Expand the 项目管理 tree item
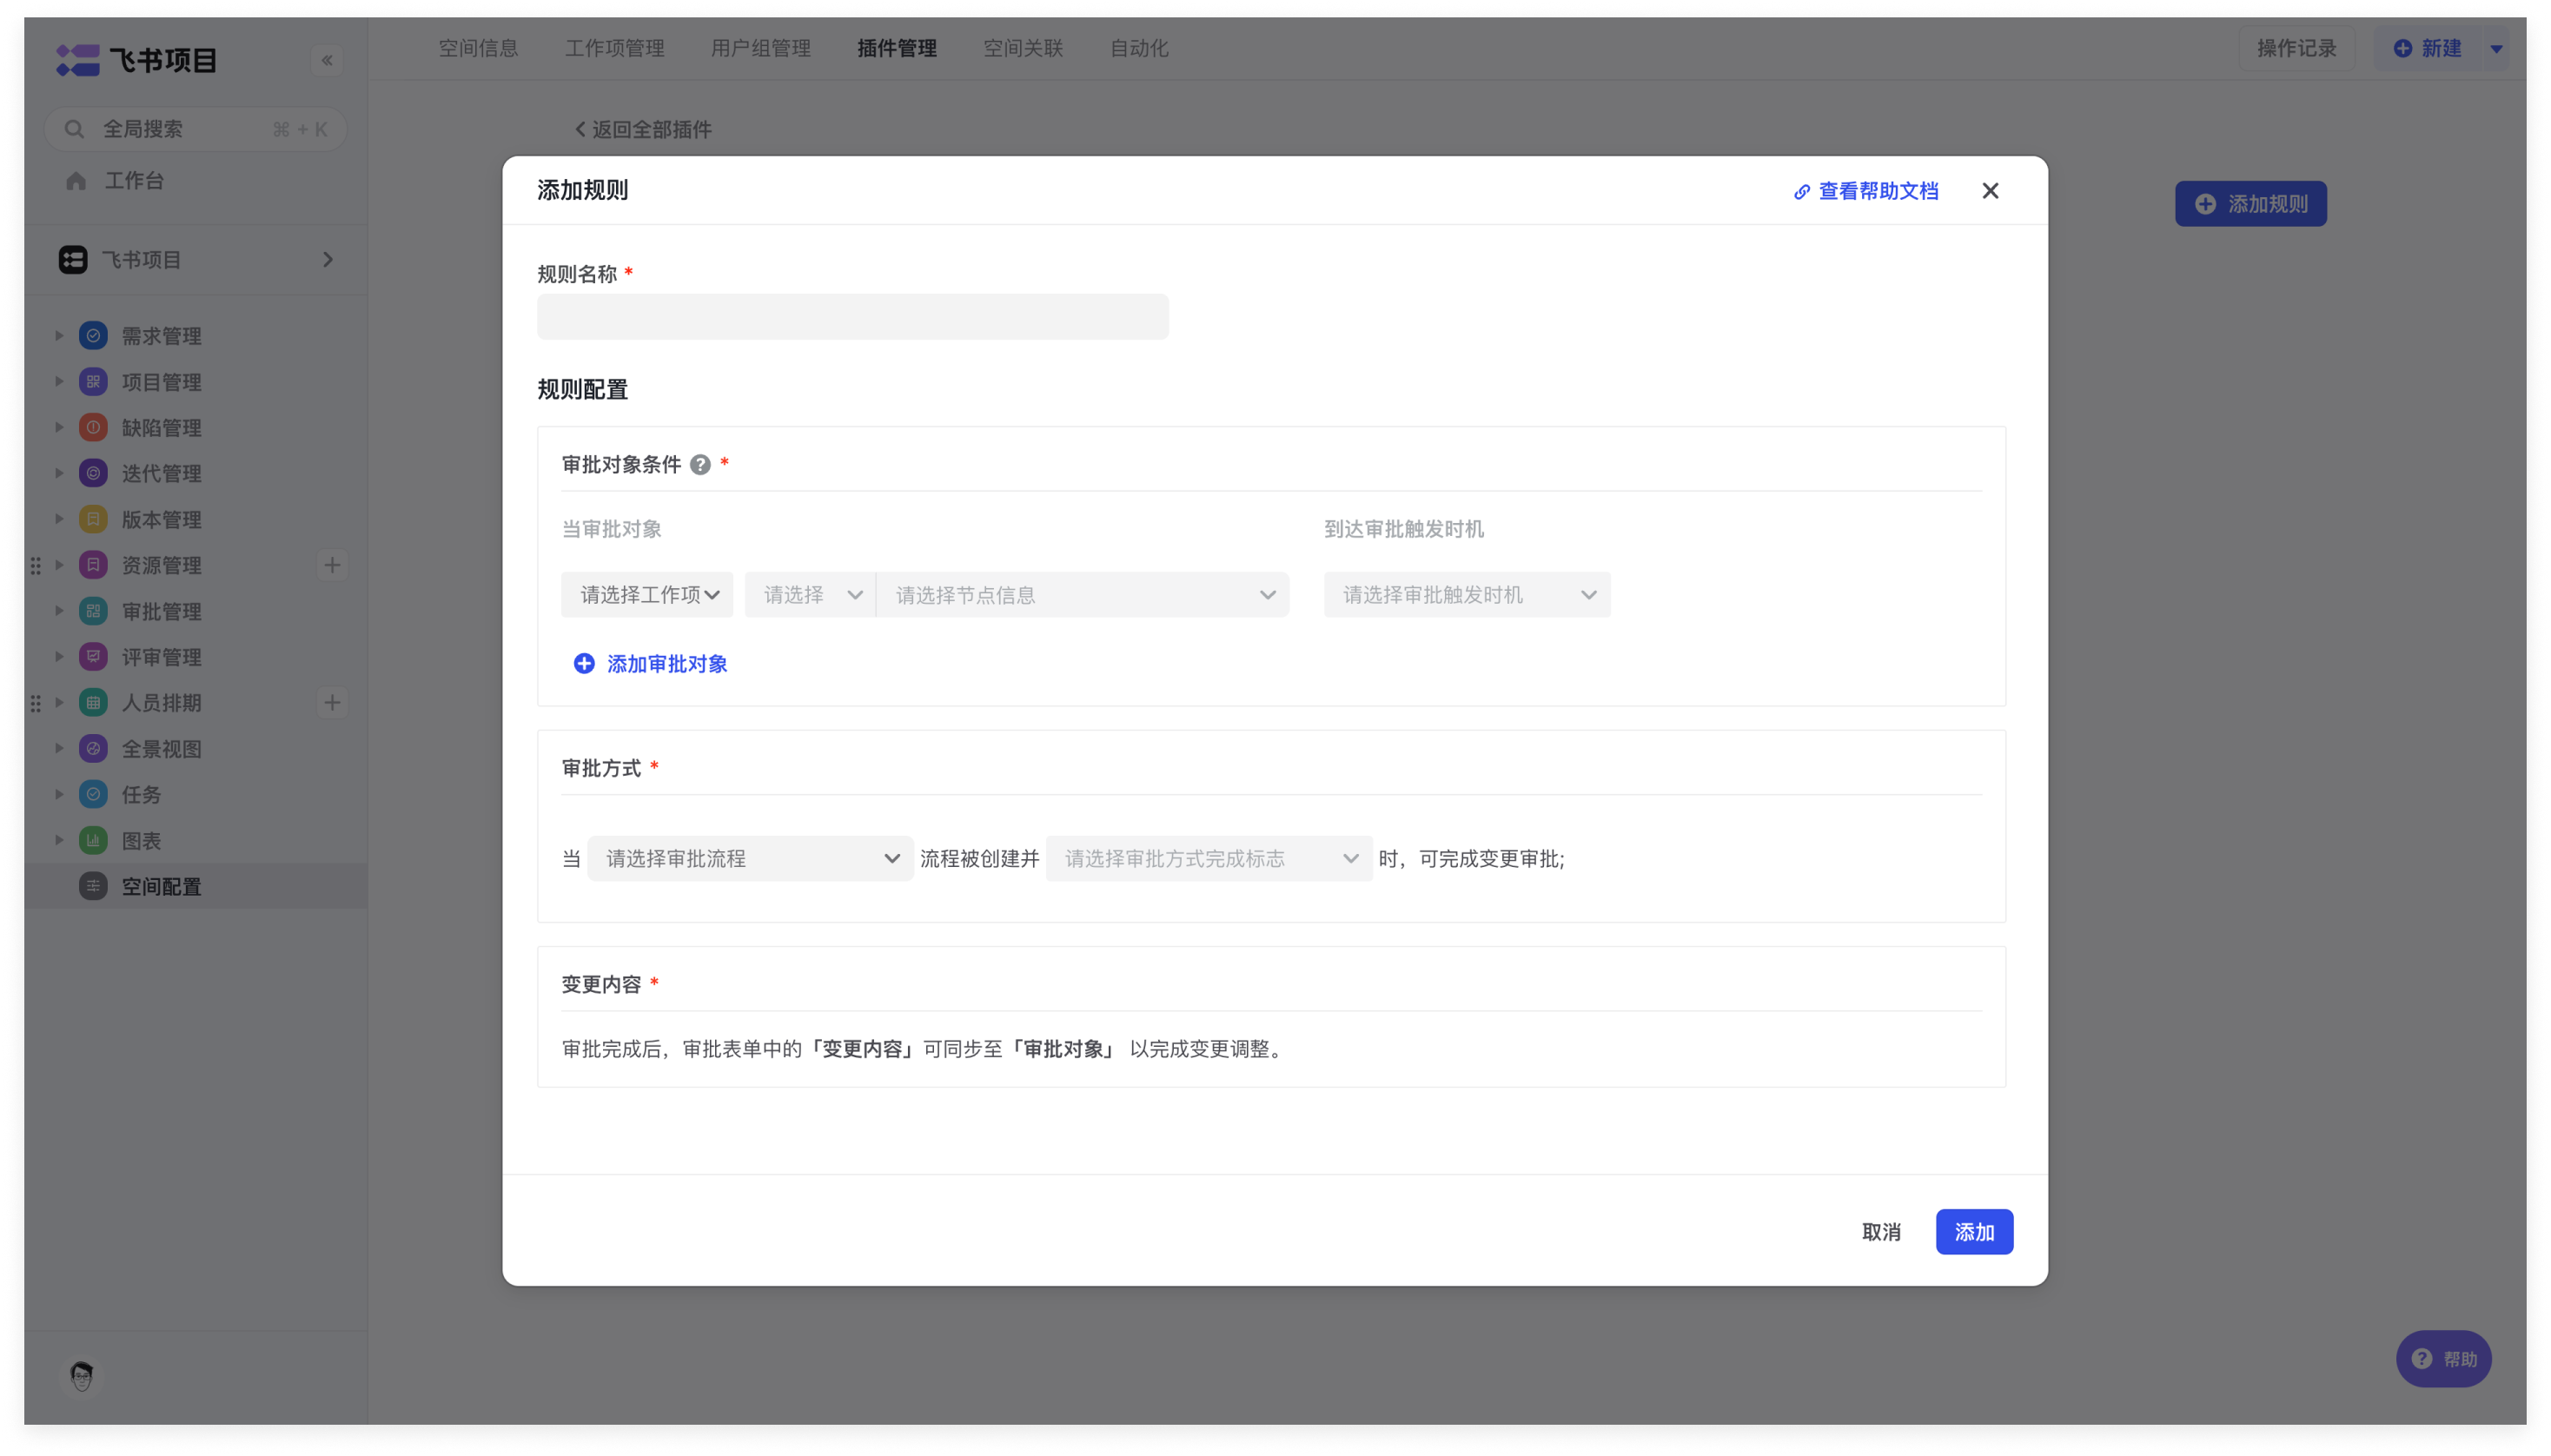Image resolution: width=2551 pixels, height=1456 pixels. (59, 382)
